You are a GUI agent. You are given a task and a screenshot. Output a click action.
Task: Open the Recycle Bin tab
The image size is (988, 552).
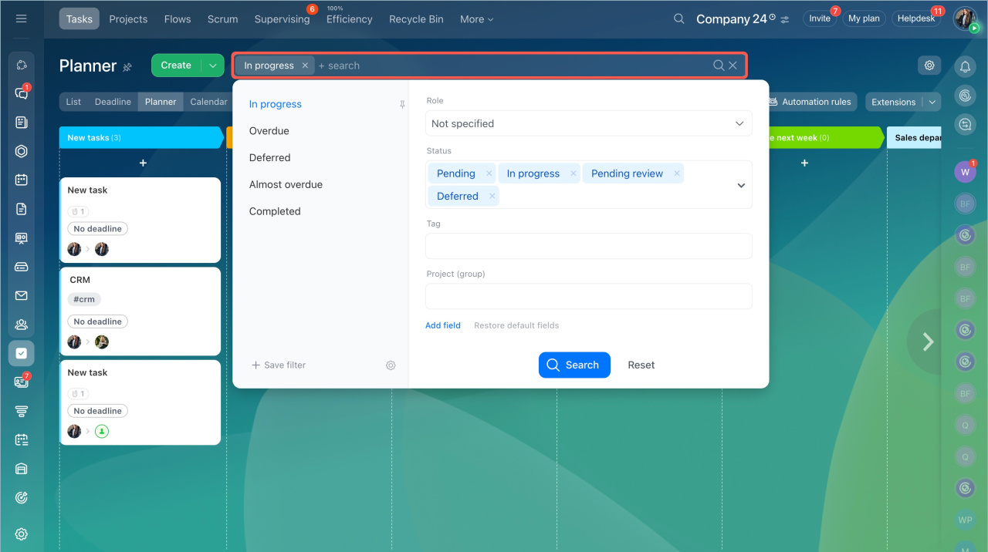click(416, 19)
